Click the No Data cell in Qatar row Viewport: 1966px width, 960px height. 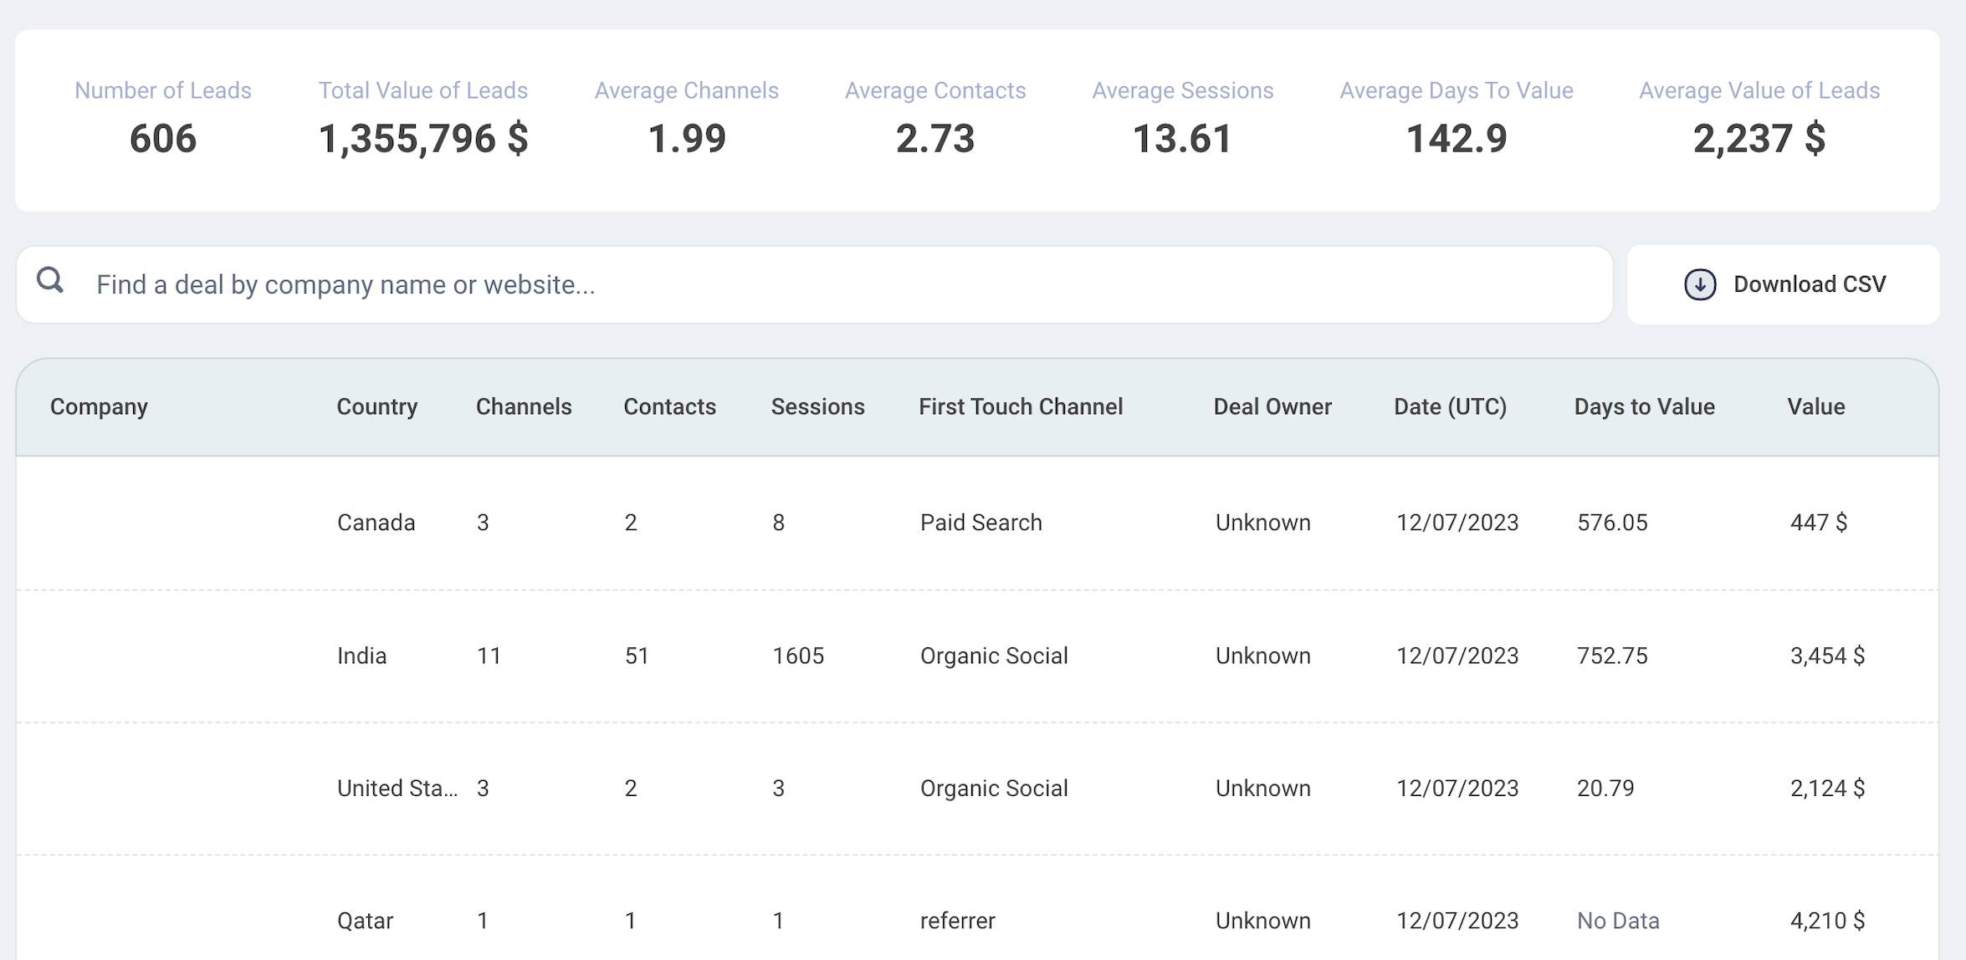[1618, 921]
